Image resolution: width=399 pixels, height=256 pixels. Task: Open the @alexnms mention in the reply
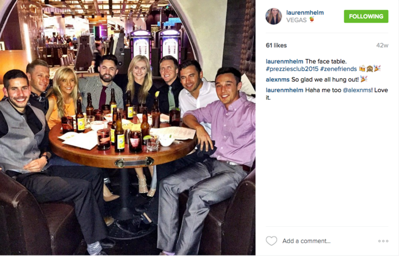(x=357, y=90)
